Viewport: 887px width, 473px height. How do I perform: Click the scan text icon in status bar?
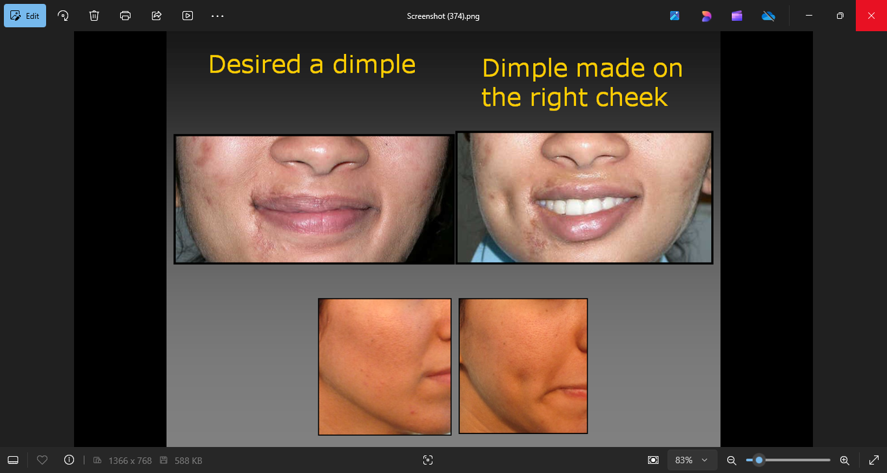tap(427, 460)
